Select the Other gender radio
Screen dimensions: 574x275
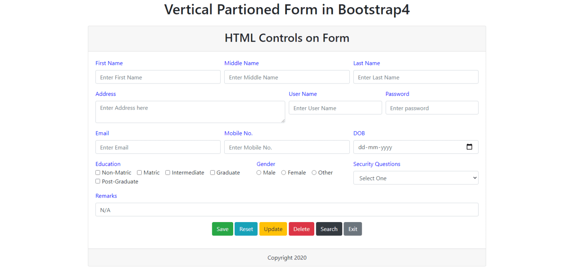point(314,173)
